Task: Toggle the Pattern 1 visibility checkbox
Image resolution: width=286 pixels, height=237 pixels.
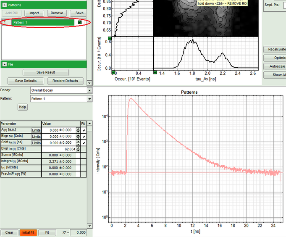Action: [79, 22]
